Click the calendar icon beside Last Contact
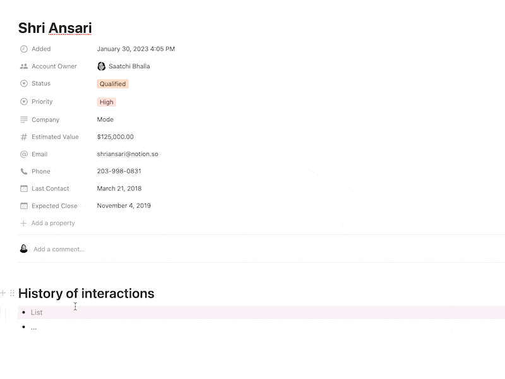The width and height of the screenshot is (505, 379). 24,188
